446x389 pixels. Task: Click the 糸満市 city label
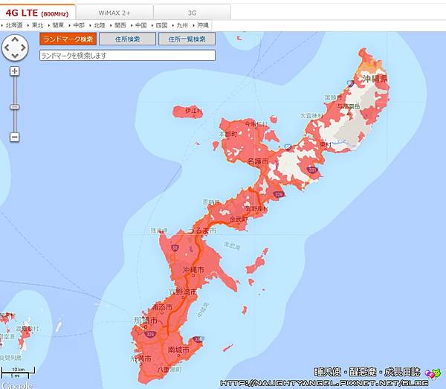[x=140, y=359]
